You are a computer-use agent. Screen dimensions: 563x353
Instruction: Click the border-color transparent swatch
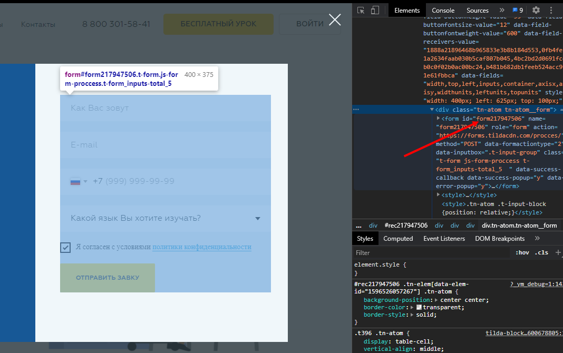tap(419, 307)
